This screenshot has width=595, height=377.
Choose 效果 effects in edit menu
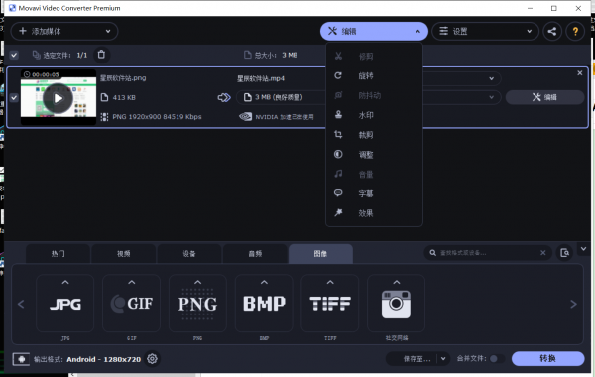pyautogui.click(x=374, y=213)
